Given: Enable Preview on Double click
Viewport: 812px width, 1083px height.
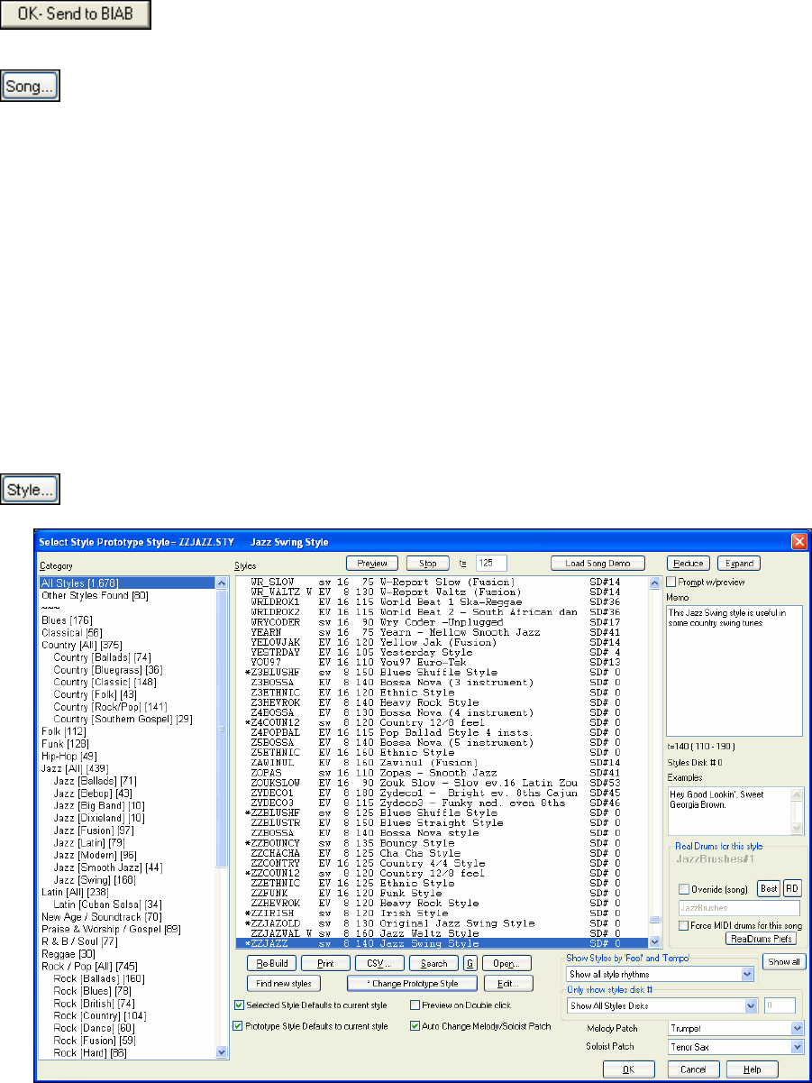Looking at the screenshot, I should [415, 1005].
